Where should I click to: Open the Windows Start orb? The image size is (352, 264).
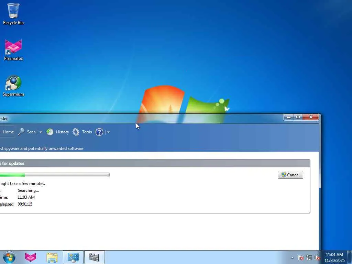point(9,257)
